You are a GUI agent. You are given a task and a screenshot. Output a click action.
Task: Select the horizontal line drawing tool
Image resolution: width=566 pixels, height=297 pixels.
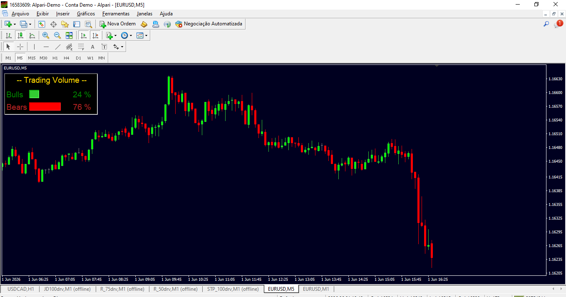(46, 47)
